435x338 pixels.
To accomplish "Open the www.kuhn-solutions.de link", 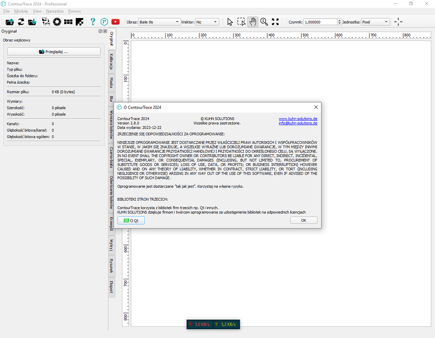I will pos(298,119).
